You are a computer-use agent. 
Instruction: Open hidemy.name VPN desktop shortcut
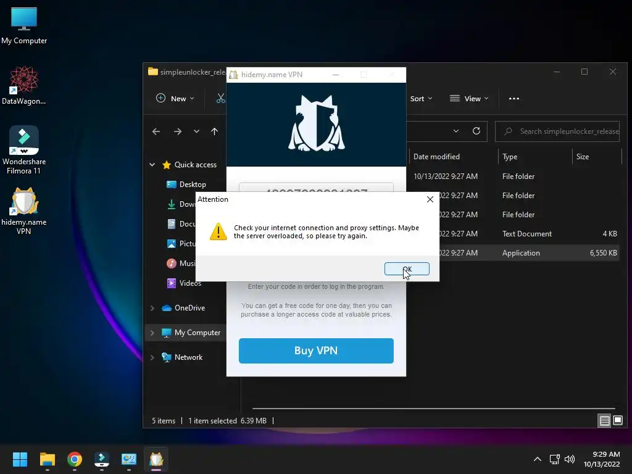tap(24, 211)
